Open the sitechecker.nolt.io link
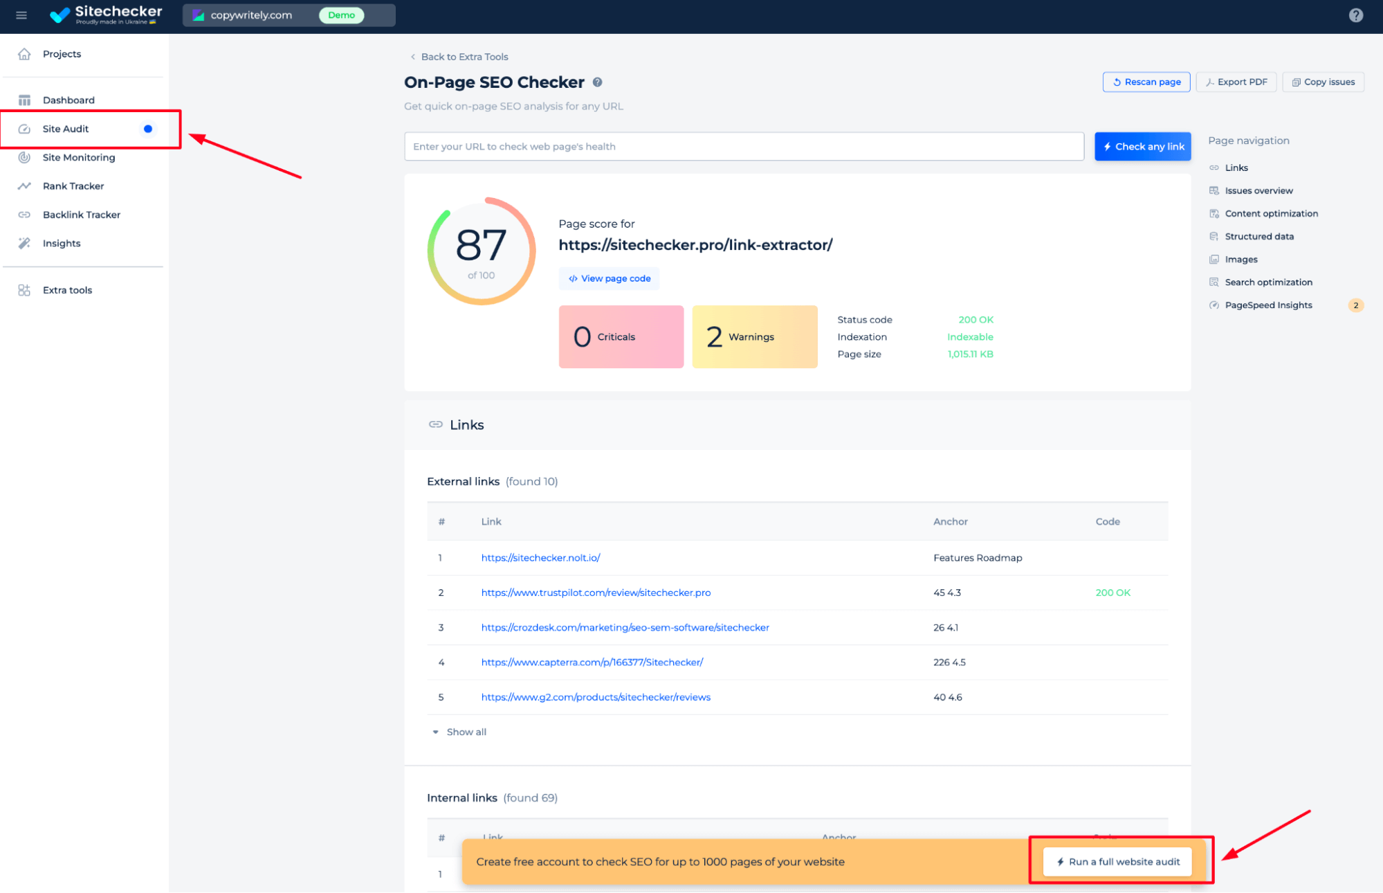The height and width of the screenshot is (893, 1383). (x=540, y=558)
